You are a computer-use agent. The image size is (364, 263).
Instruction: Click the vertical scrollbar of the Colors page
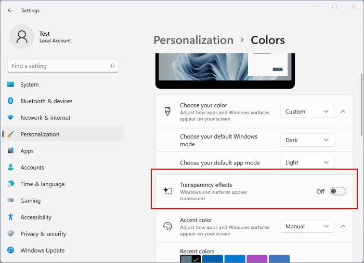[362, 104]
